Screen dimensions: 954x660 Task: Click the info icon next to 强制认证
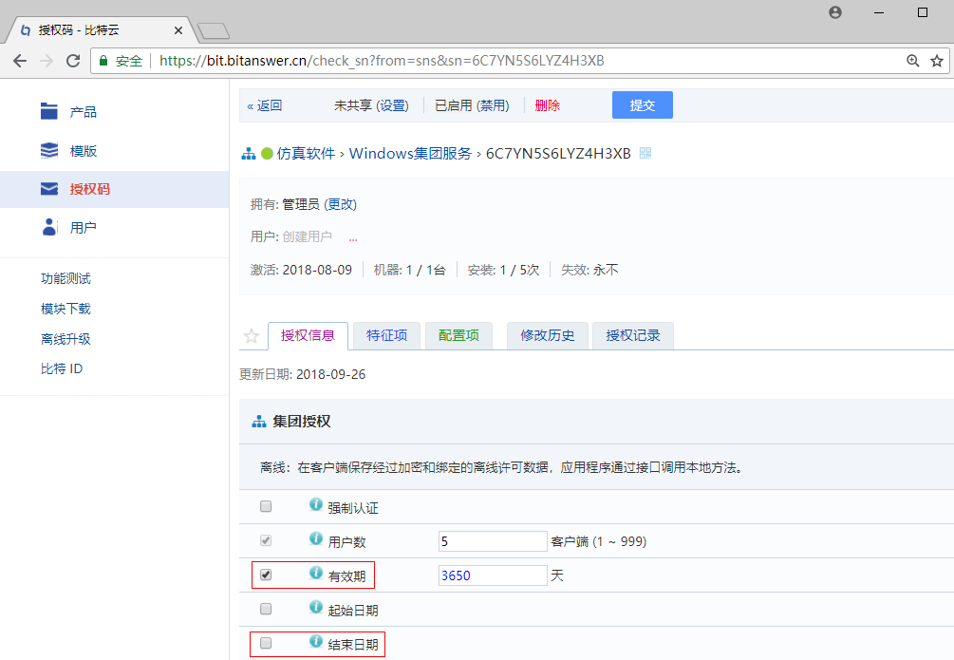pos(315,505)
